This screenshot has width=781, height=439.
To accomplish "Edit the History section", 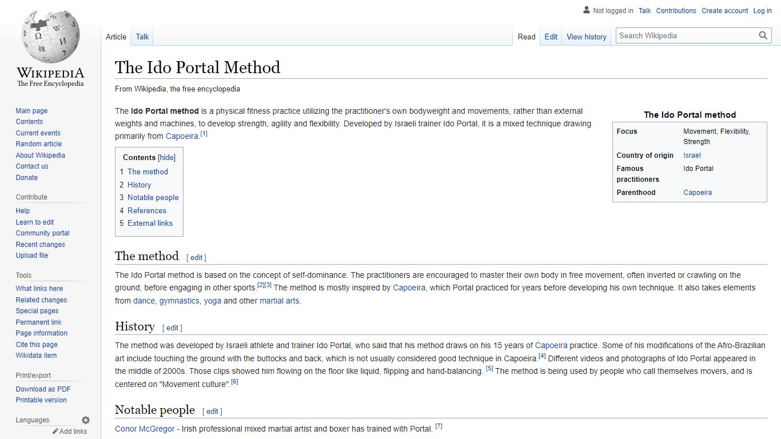I will point(172,328).
